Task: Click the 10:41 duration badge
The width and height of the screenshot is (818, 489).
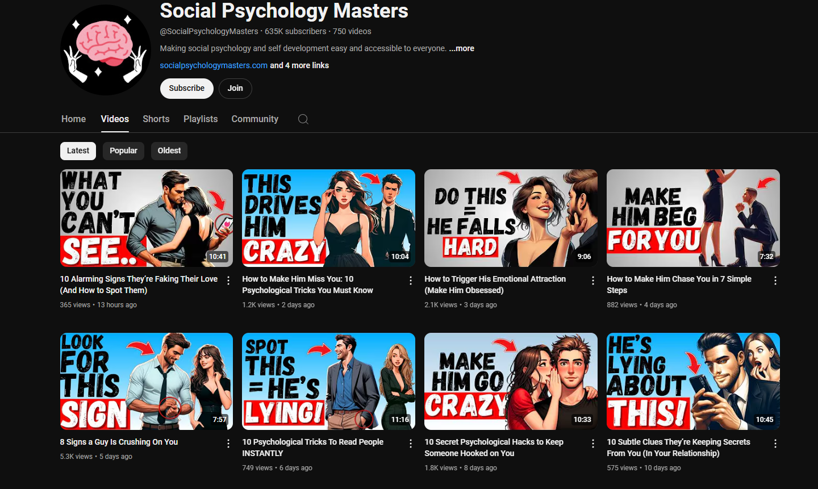Action: (218, 257)
